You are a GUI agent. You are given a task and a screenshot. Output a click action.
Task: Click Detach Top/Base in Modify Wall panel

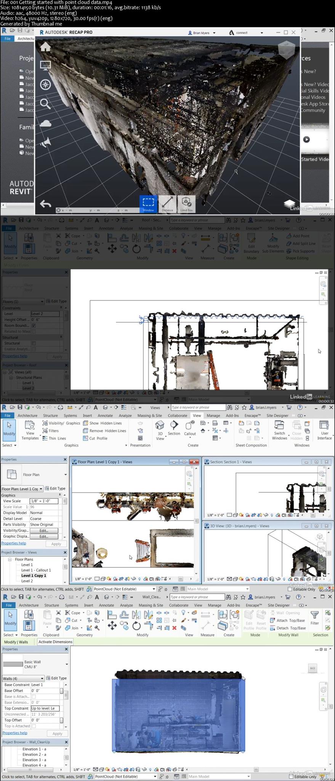[288, 628]
